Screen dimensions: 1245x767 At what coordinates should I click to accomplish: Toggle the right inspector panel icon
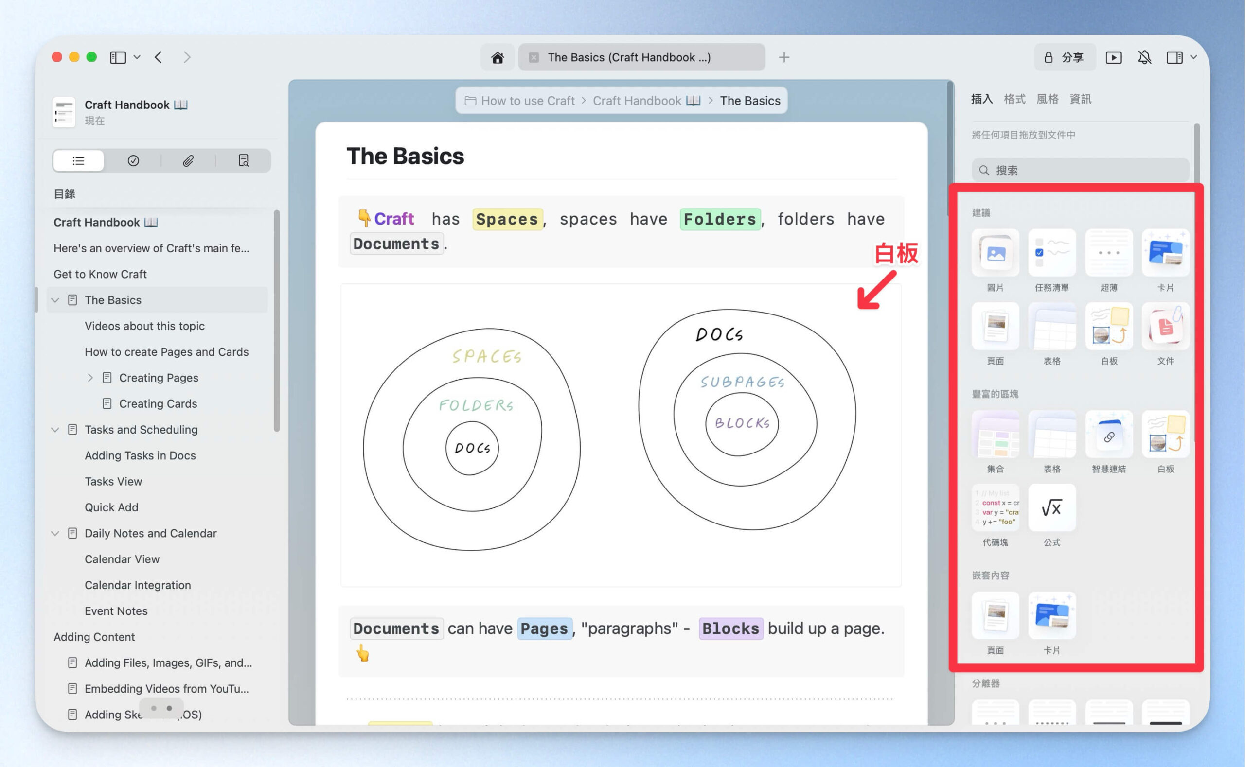pos(1174,57)
